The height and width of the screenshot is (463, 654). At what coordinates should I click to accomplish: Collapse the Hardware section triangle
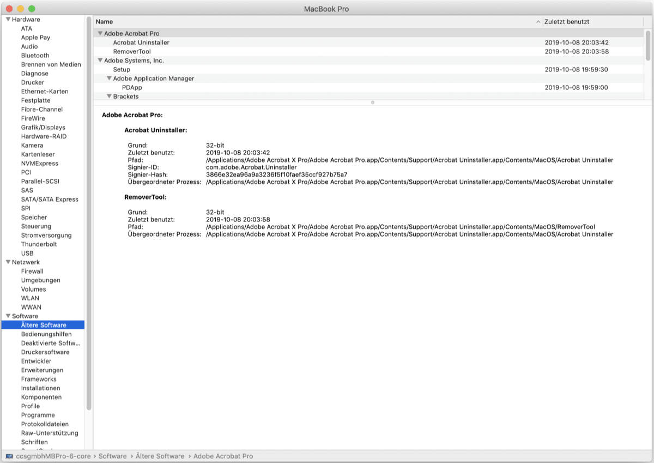point(8,20)
